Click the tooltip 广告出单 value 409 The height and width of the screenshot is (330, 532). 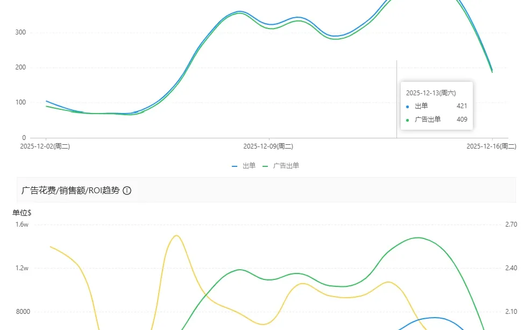click(x=462, y=120)
